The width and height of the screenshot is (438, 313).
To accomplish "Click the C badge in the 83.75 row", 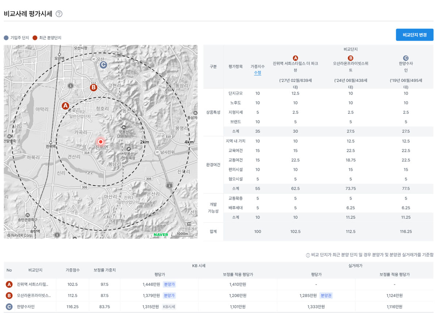I will pos(9,307).
